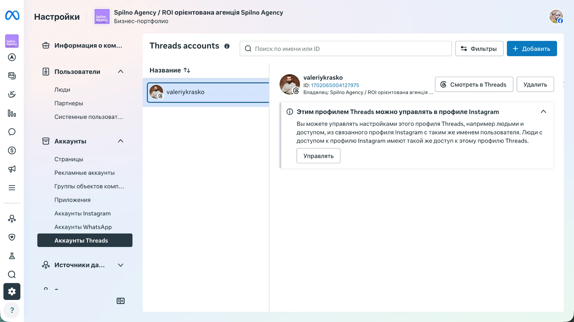Collapse the Пользователи section
Screen dimensions: 574x322
tap(121, 72)
